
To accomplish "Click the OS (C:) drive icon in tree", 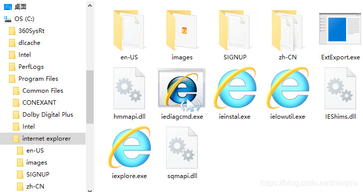I will (x=7, y=19).
